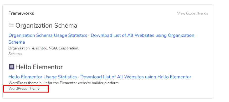This screenshot has width=229, height=102.
Task: Click the 'WordPress theme built for Elementor' description
Action: 64,83
